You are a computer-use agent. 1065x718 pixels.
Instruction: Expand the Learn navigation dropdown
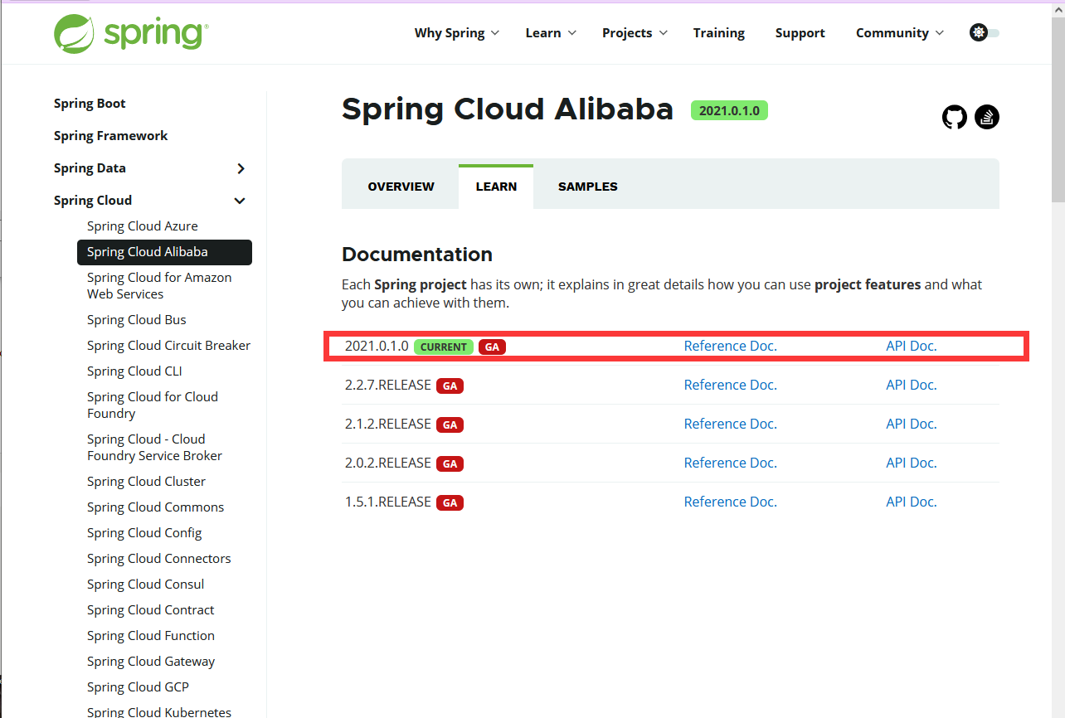(x=551, y=32)
